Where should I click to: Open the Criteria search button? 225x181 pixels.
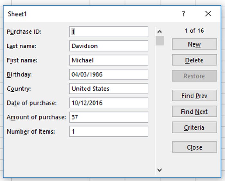pyautogui.click(x=194, y=127)
